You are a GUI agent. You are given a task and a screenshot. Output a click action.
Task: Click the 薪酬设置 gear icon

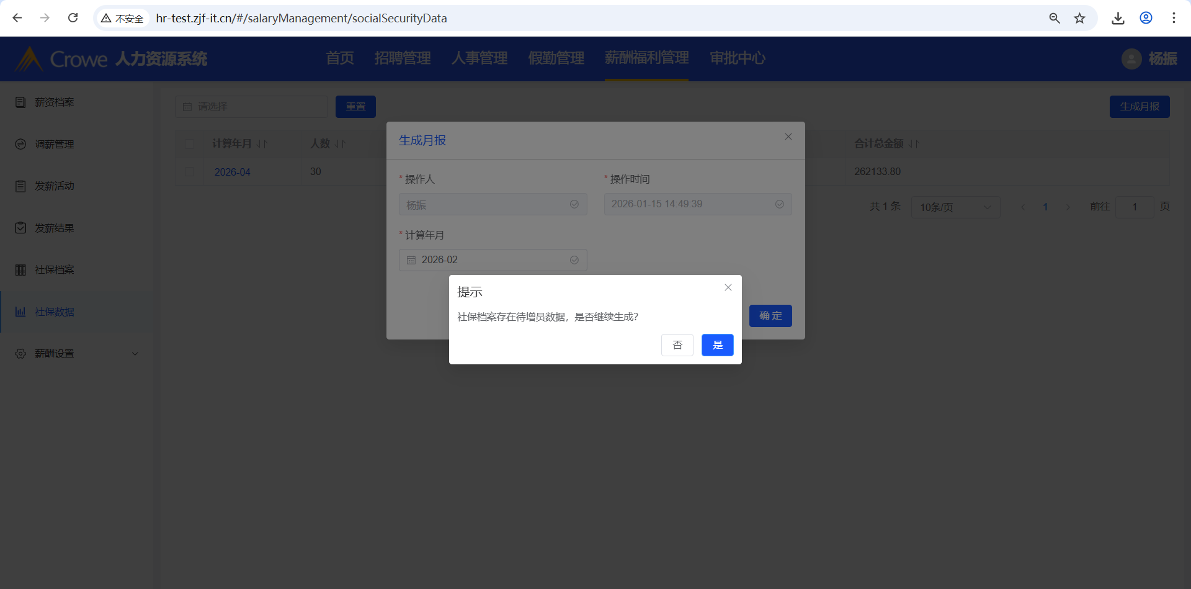[20, 354]
